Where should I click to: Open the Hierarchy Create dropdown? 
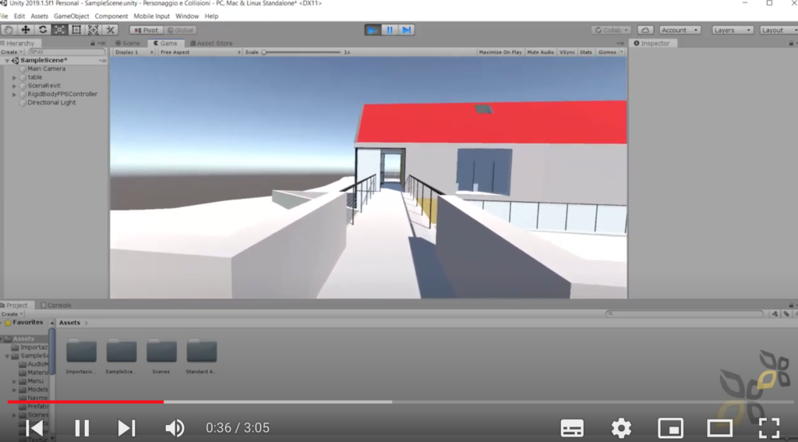11,52
